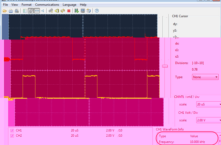Toggle the line-connected dots view button
Image resolution: width=221 pixels, height=145 pixels.
click(x=37, y=11)
